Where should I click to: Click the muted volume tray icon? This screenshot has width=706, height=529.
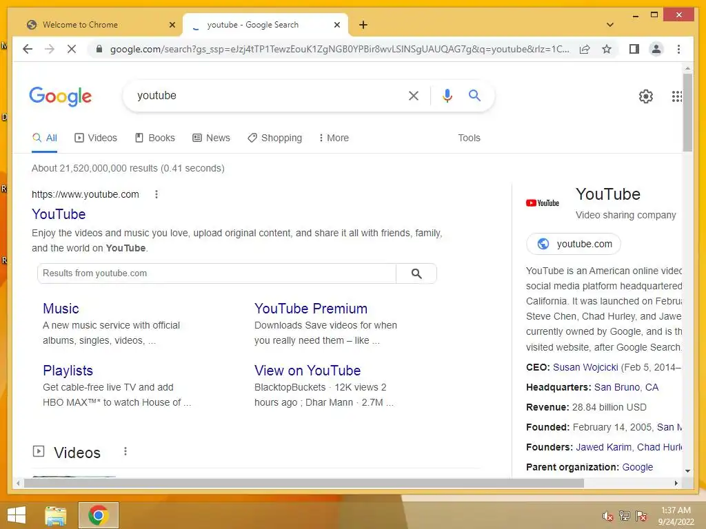point(608,516)
